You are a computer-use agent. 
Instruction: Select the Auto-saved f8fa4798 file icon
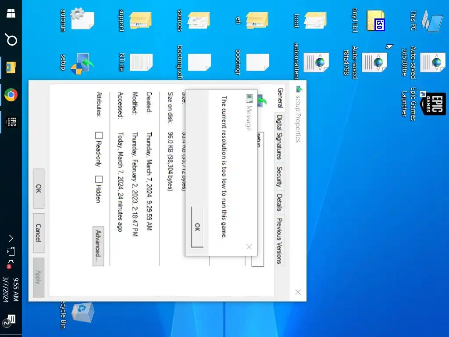point(365,61)
